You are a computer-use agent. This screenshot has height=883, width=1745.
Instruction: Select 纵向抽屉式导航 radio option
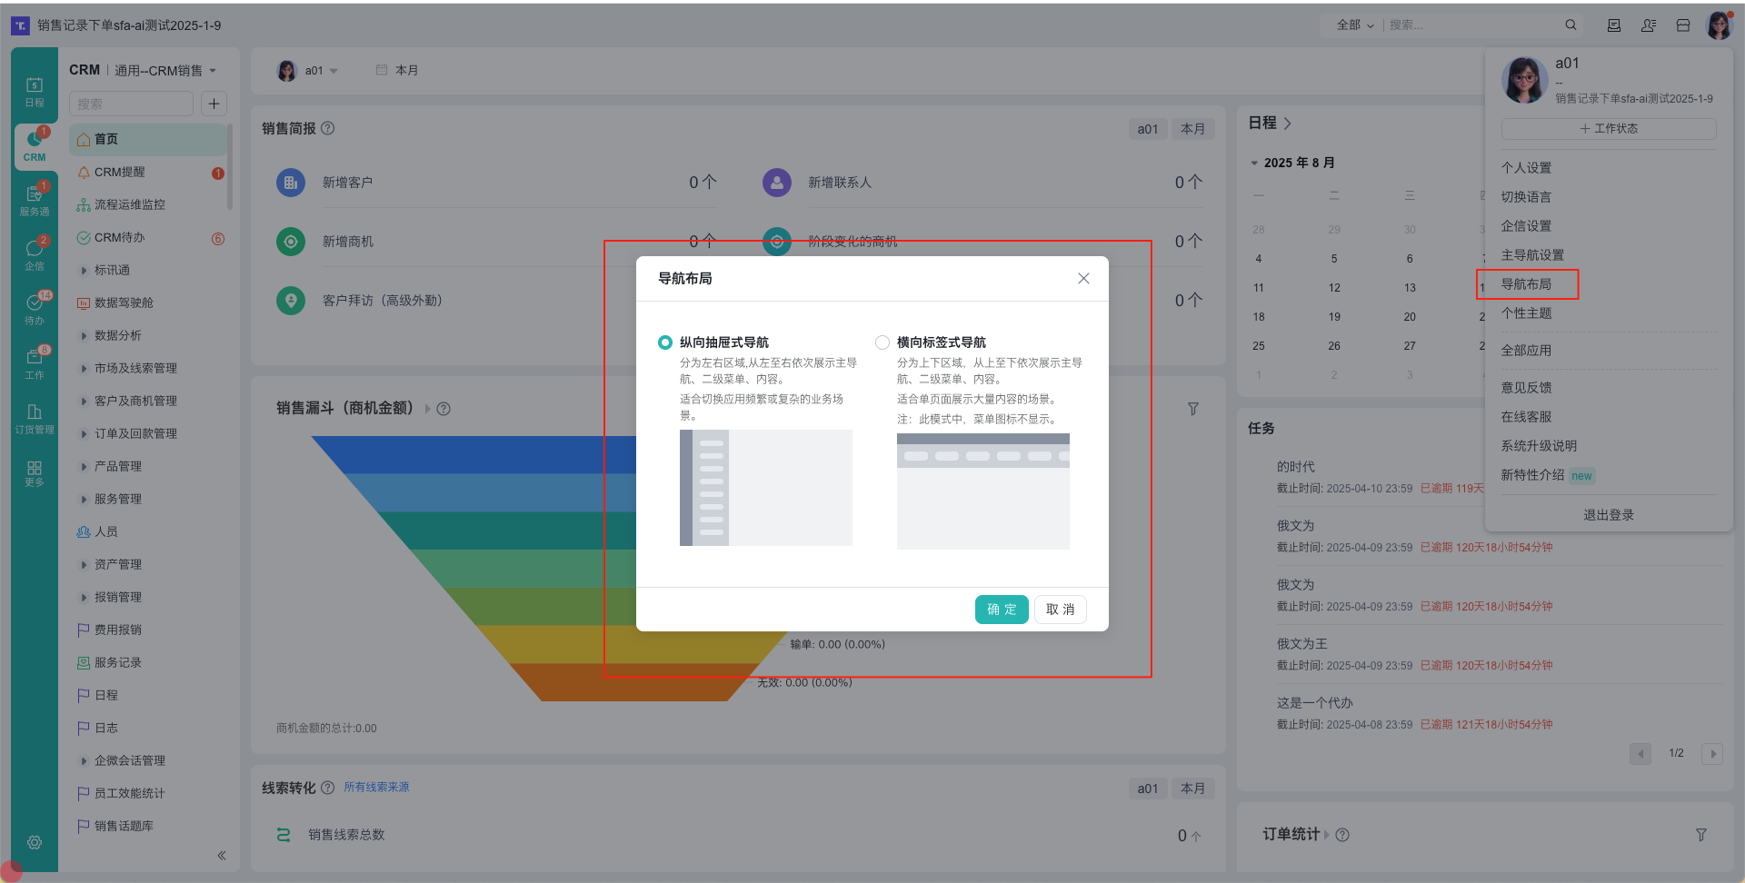(664, 342)
